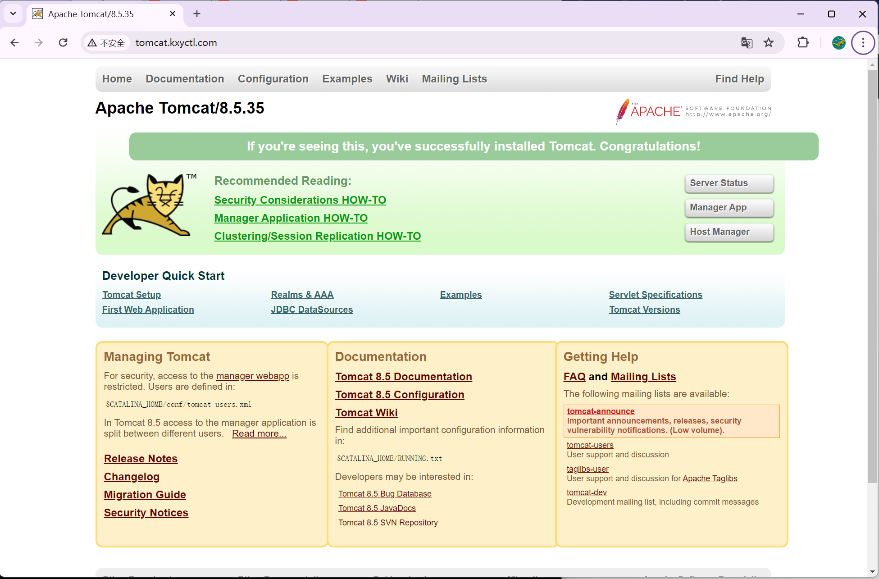Open the taglibs-user mailing list
This screenshot has height=579, width=879.
pyautogui.click(x=588, y=469)
